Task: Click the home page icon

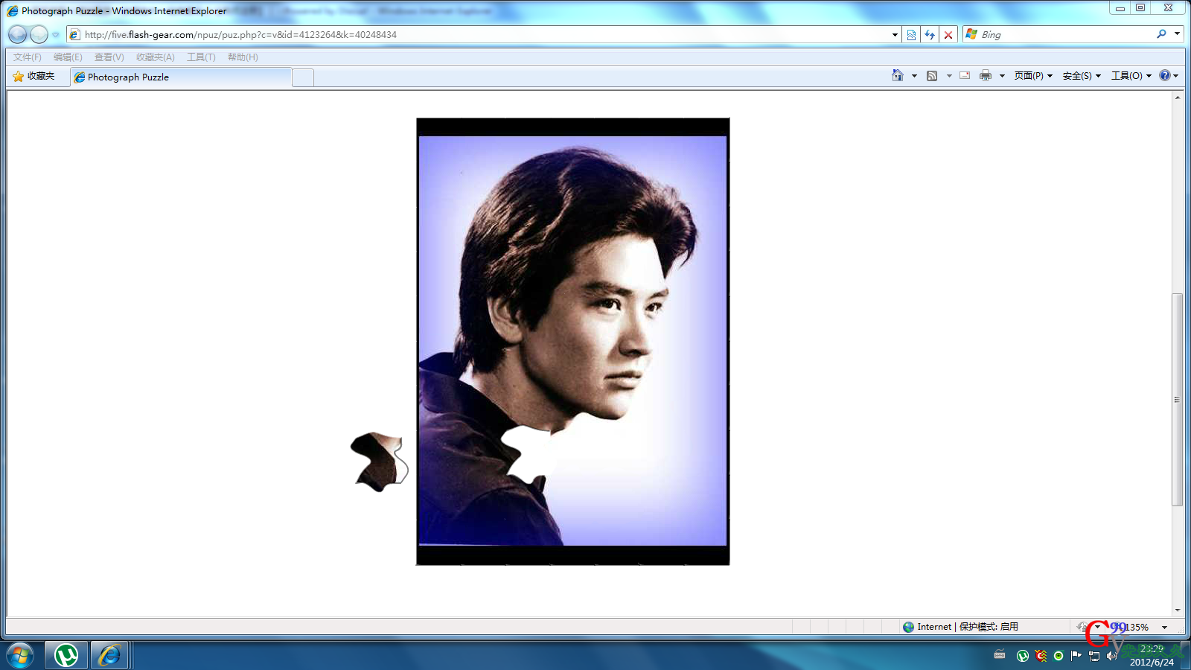Action: pos(898,75)
